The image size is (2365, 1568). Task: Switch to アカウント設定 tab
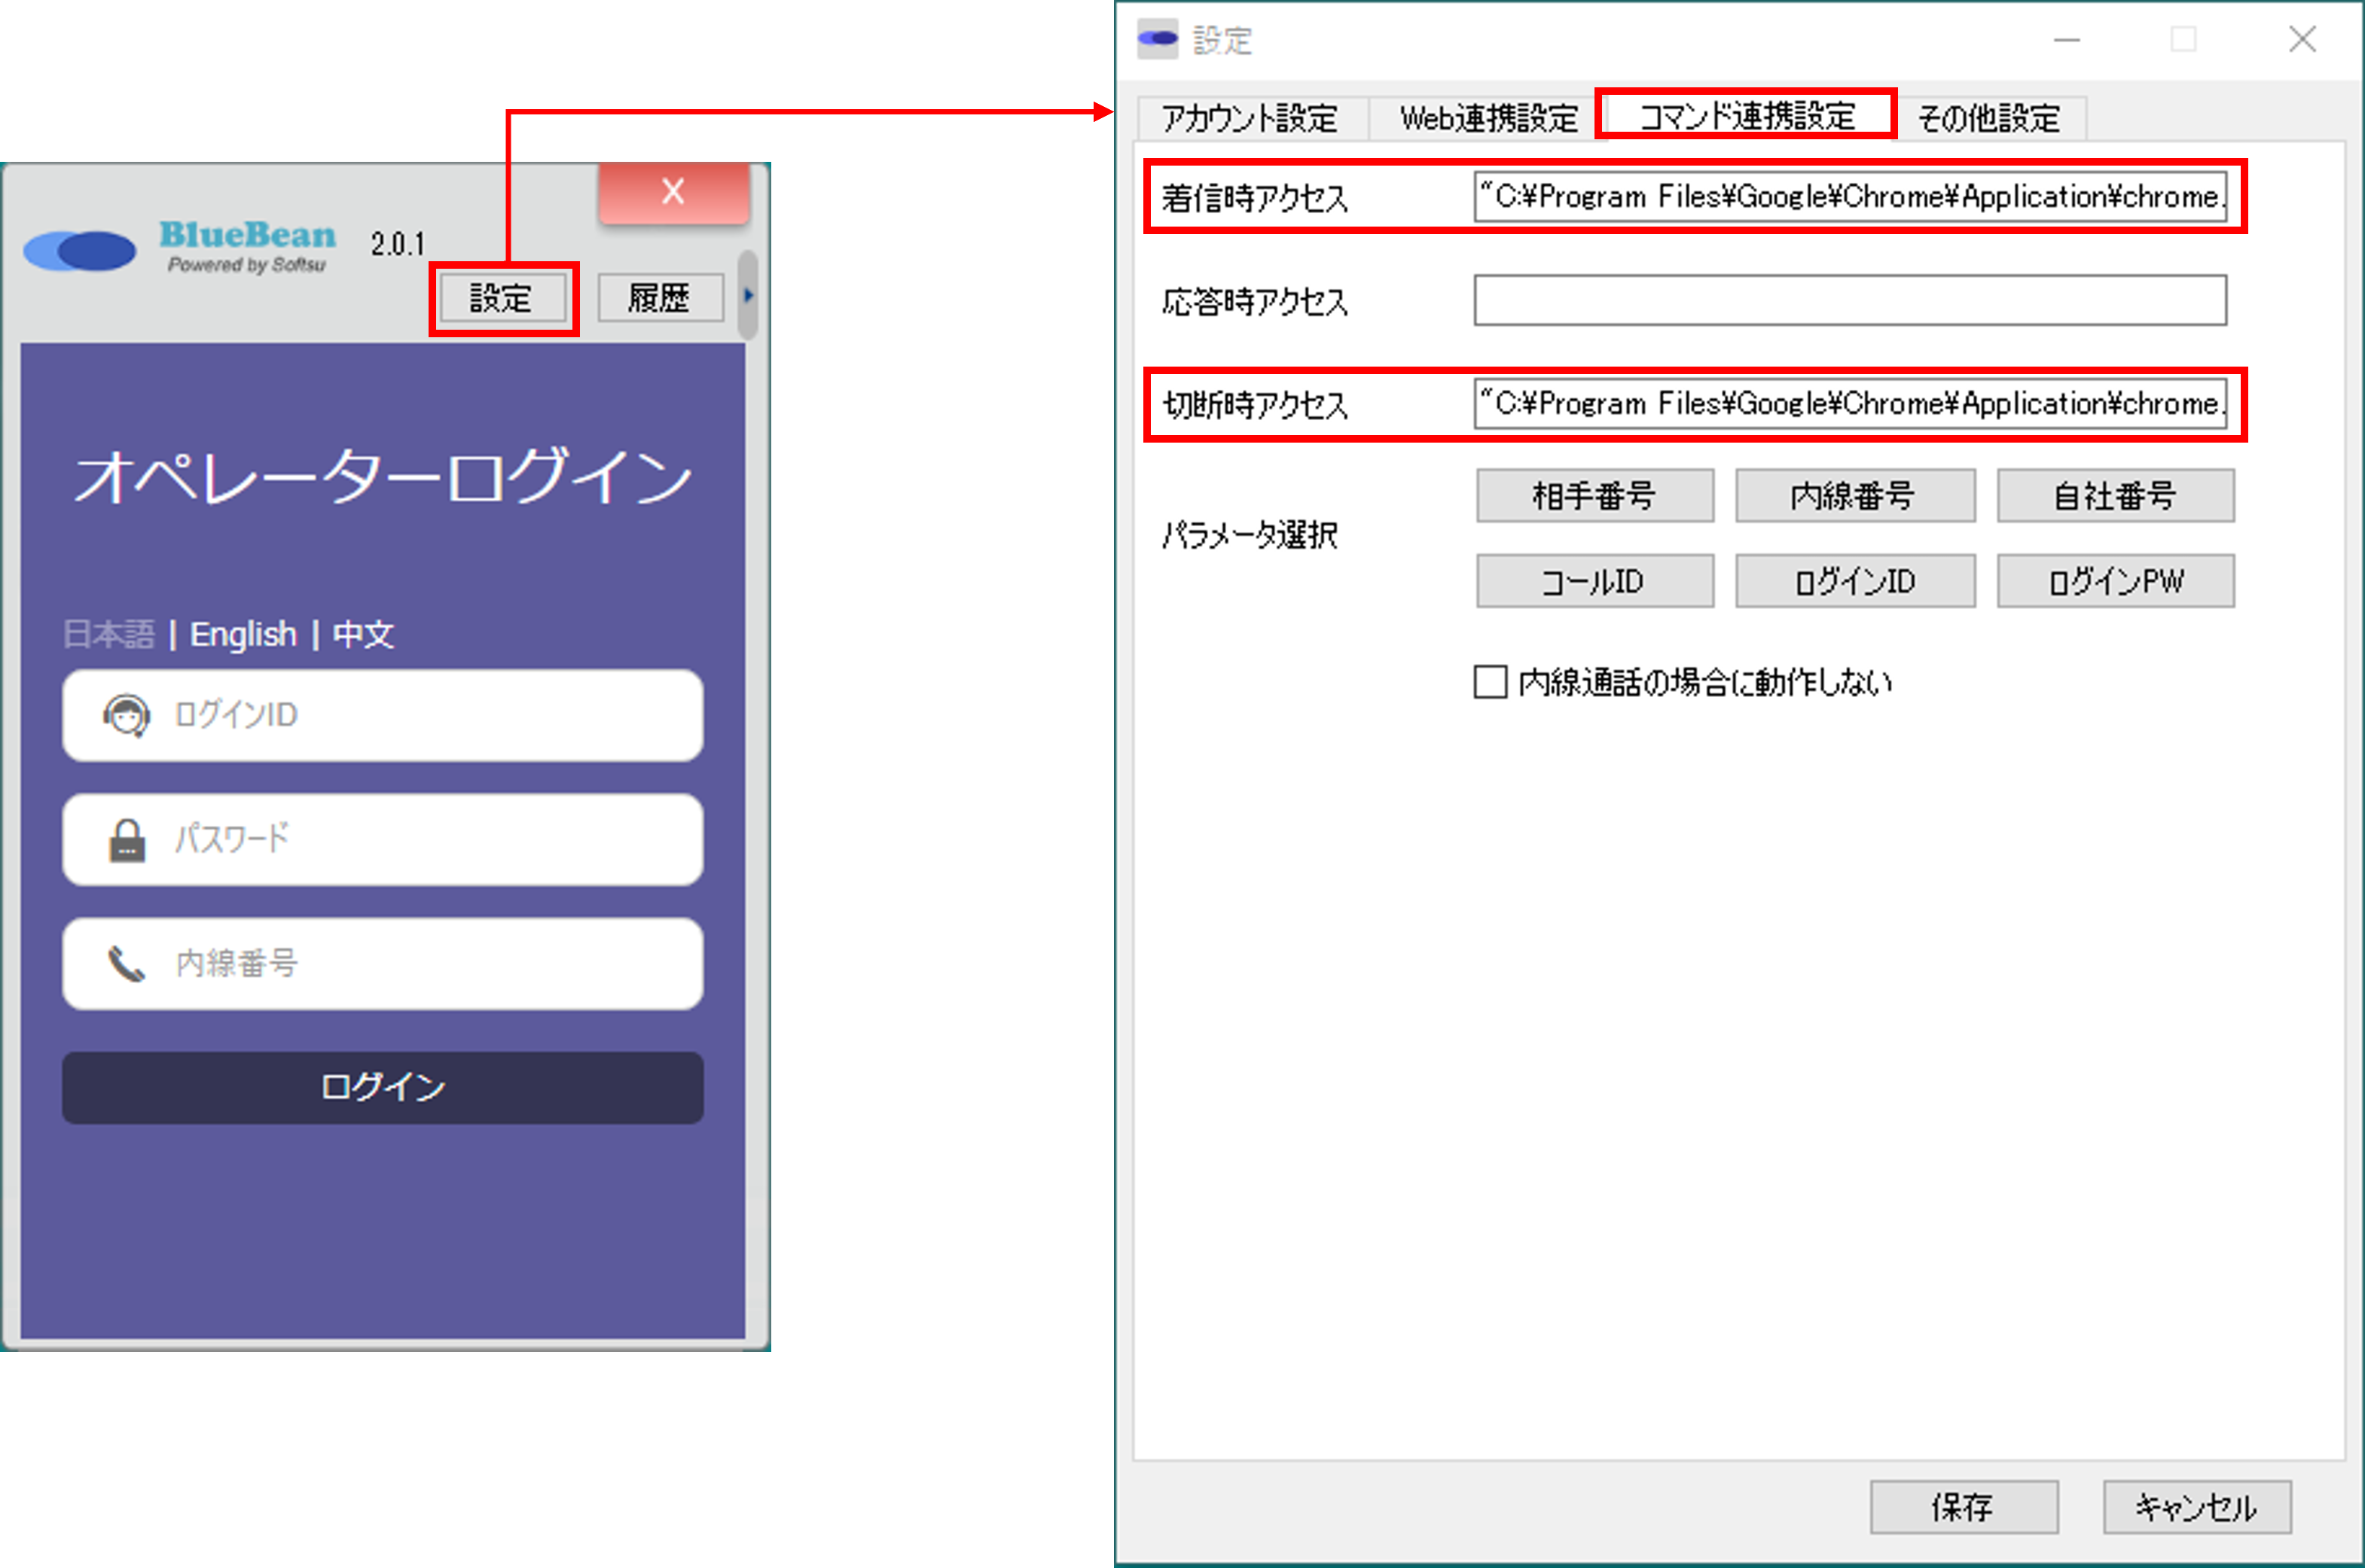pyautogui.click(x=1250, y=118)
